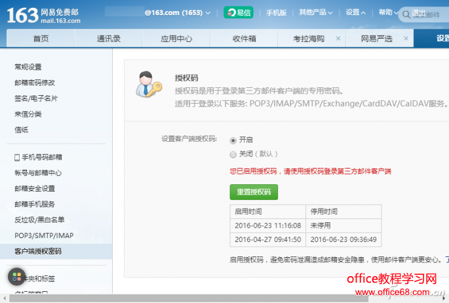Image resolution: width=449 pixels, height=303 pixels.
Task: Switch to the 考拉海购 tab
Action: [x=309, y=39]
